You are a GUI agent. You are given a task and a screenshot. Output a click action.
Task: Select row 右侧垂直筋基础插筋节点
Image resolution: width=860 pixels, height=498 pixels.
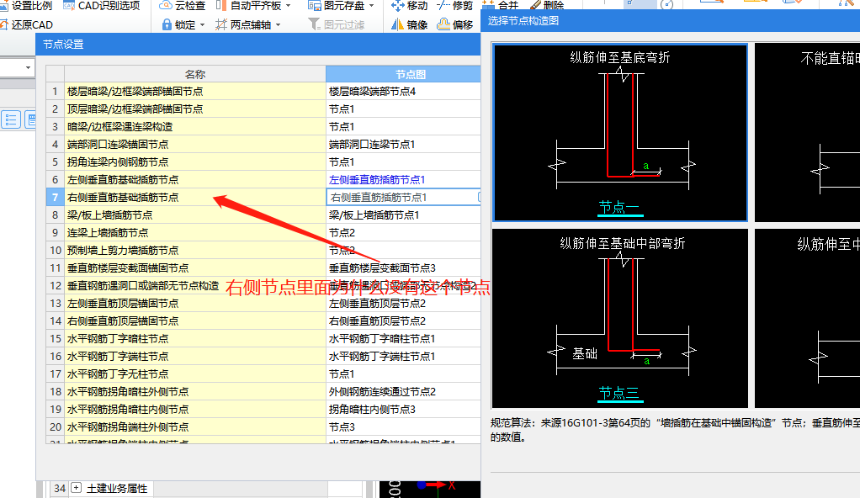(194, 198)
